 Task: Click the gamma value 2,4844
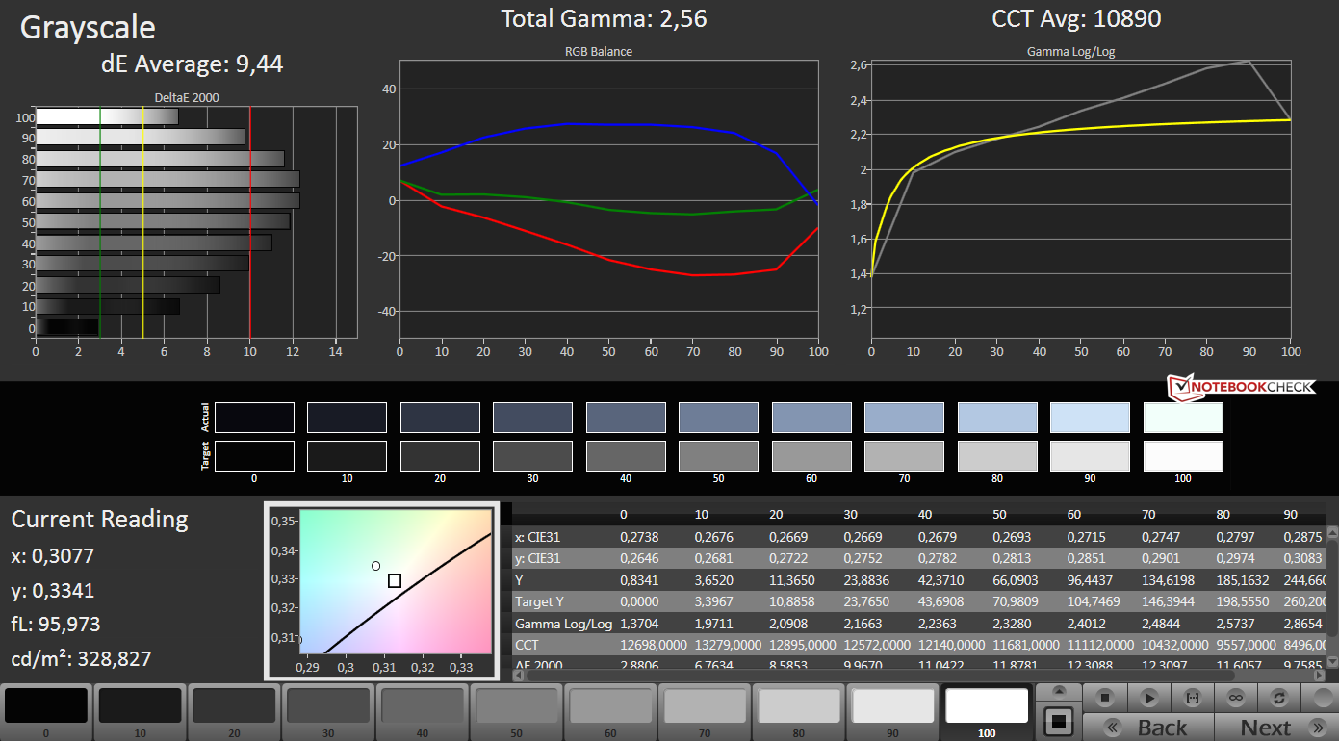tap(1163, 623)
